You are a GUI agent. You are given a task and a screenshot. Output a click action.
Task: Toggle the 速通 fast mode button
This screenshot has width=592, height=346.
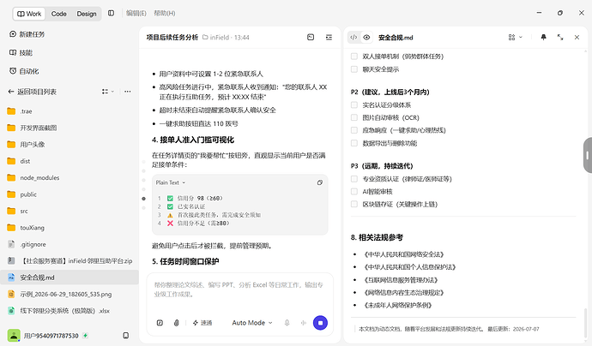[202, 323]
